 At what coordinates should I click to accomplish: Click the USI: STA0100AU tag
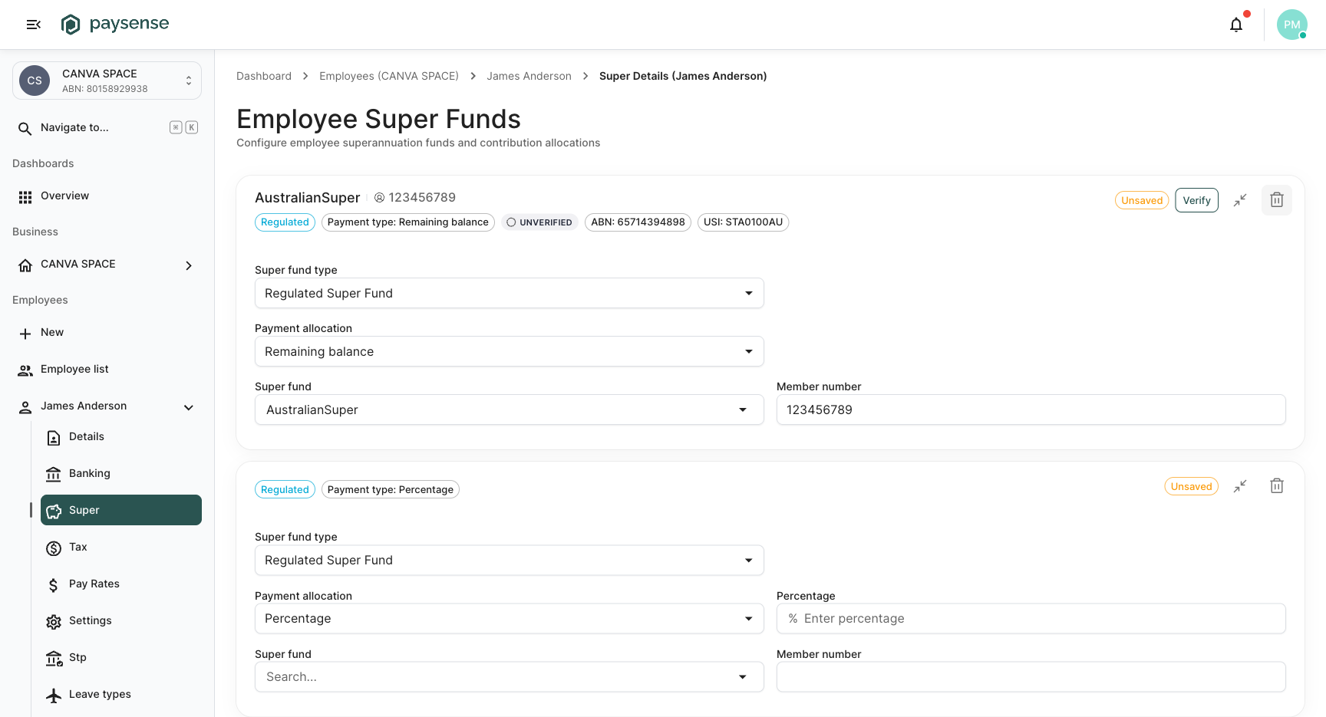pyautogui.click(x=743, y=222)
